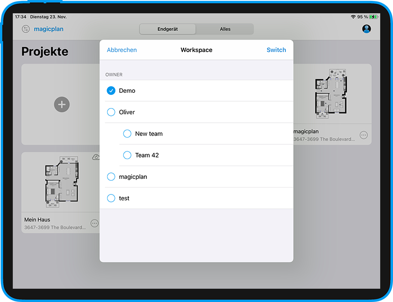
Task: Select the Oliver workspace
Action: pyautogui.click(x=111, y=112)
